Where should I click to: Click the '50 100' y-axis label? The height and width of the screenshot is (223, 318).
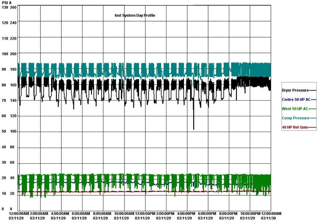[x=9, y=131]
